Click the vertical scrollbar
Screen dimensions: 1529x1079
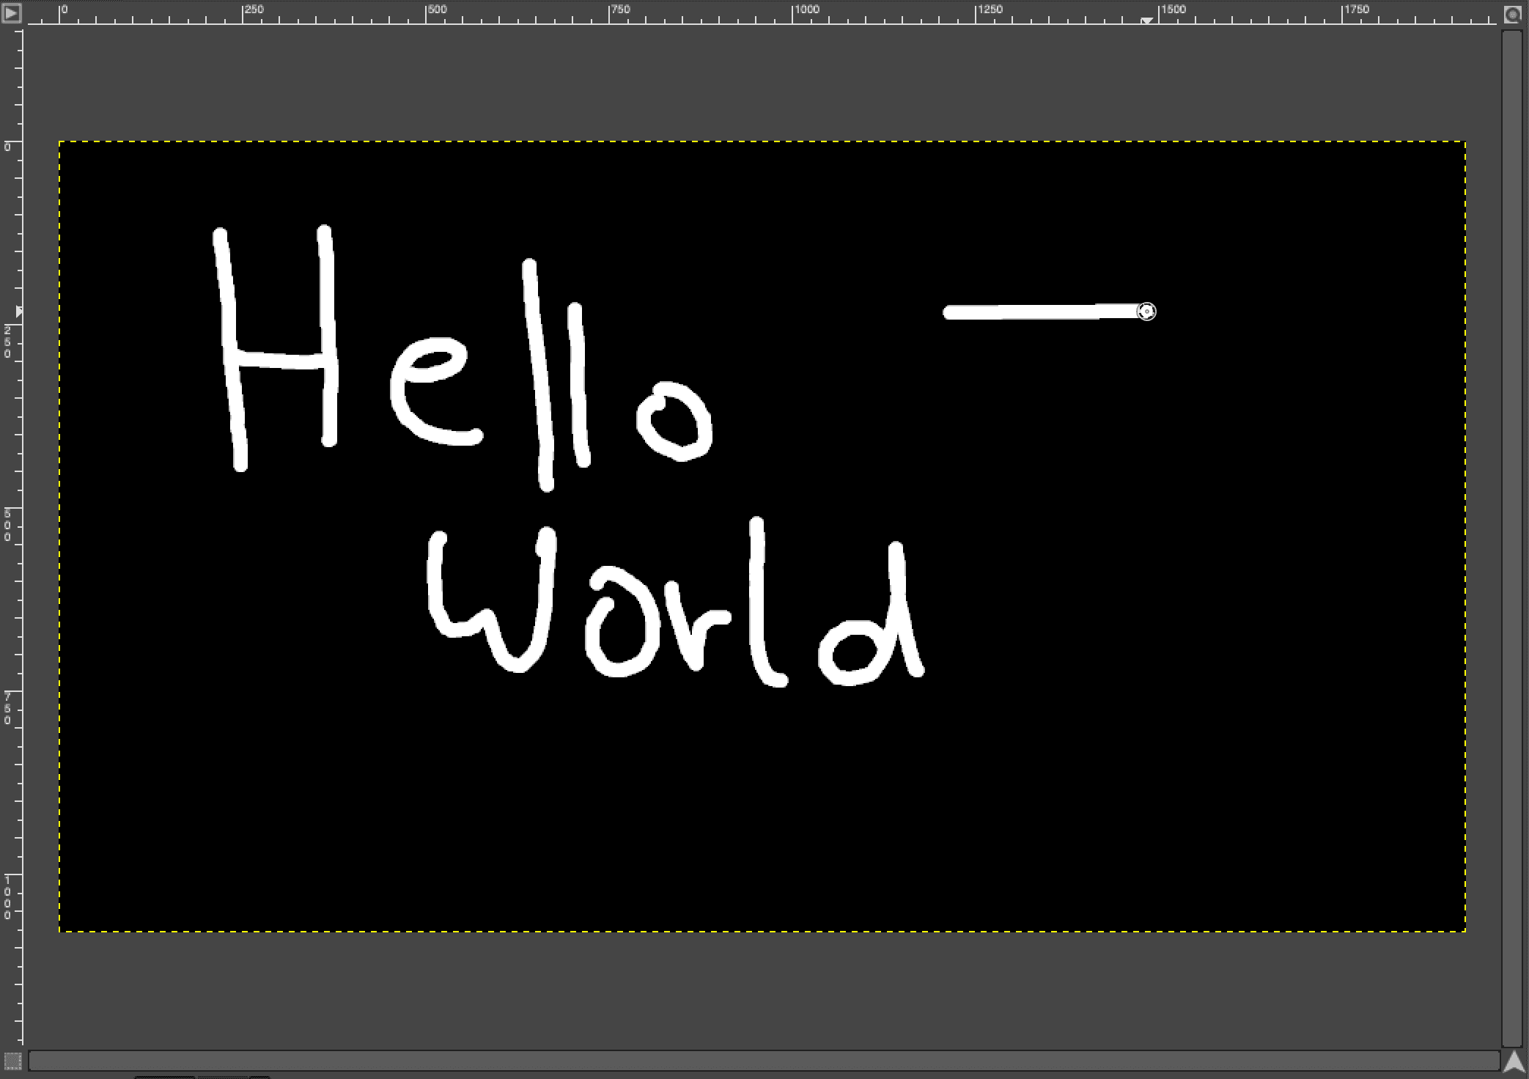[1512, 535]
